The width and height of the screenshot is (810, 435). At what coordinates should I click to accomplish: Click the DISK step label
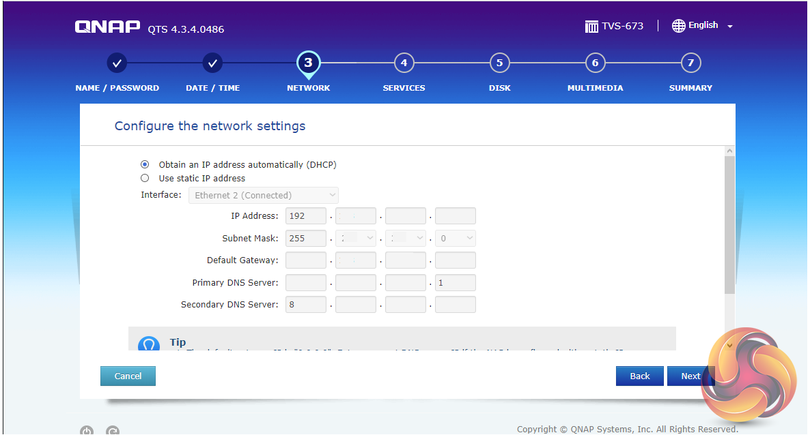pyautogui.click(x=499, y=88)
